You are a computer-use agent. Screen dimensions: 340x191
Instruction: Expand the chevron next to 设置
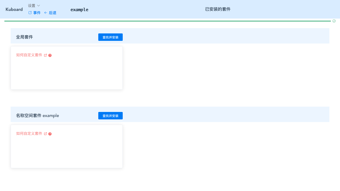click(39, 6)
